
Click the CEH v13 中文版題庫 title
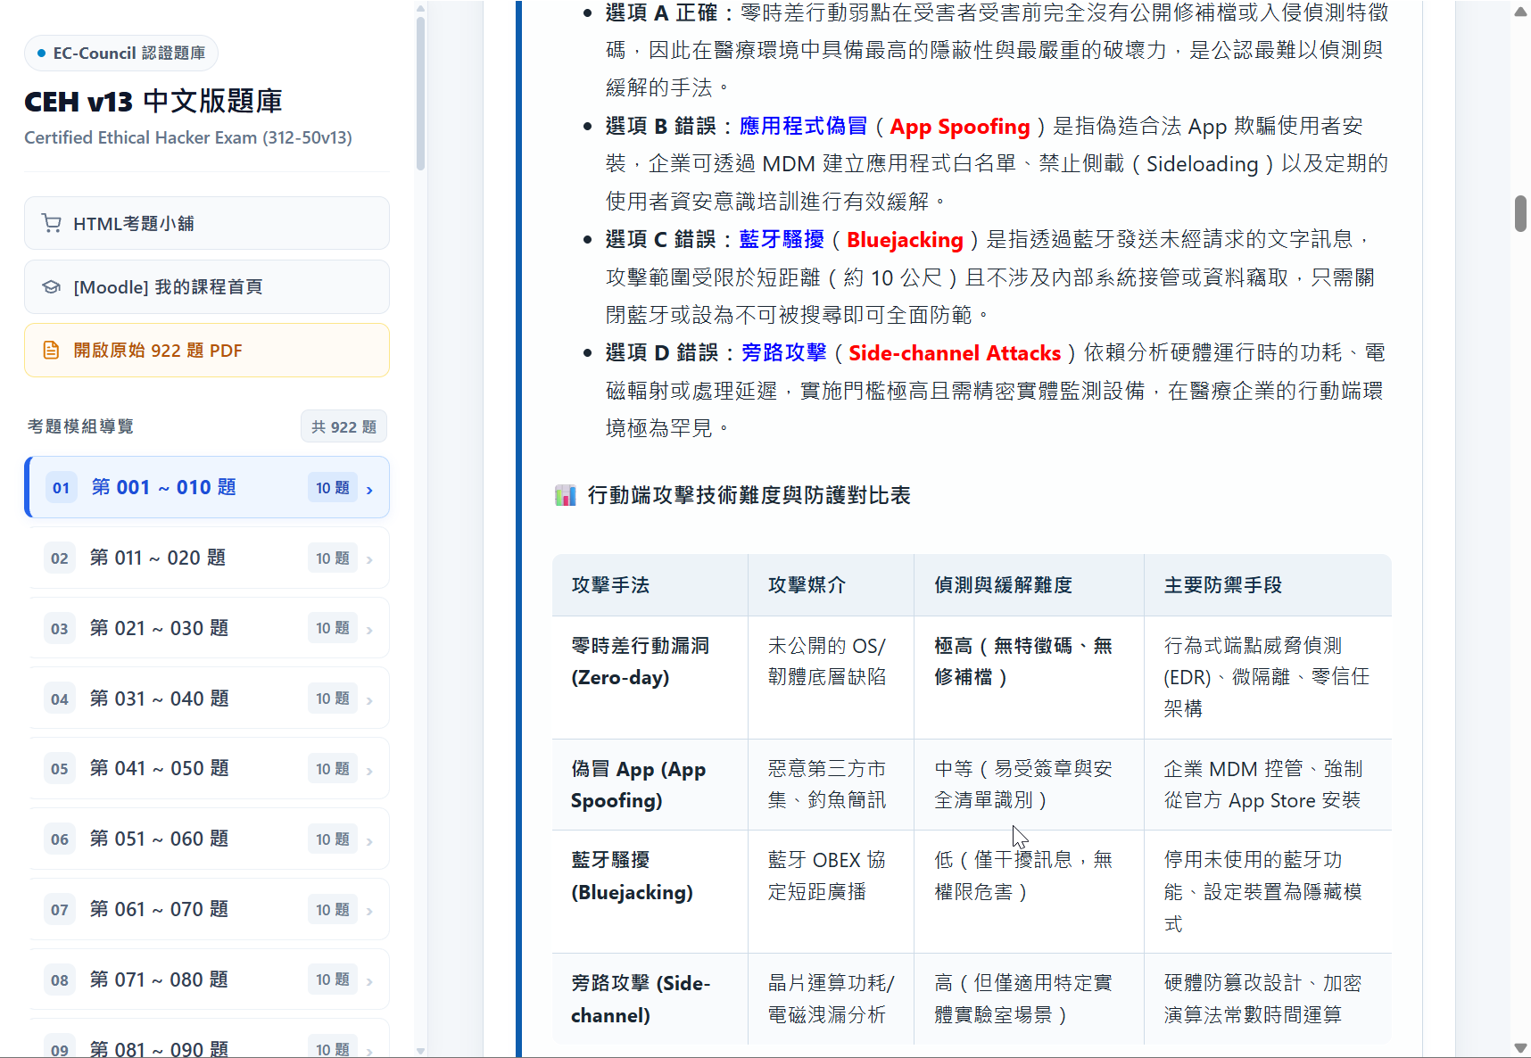(153, 101)
